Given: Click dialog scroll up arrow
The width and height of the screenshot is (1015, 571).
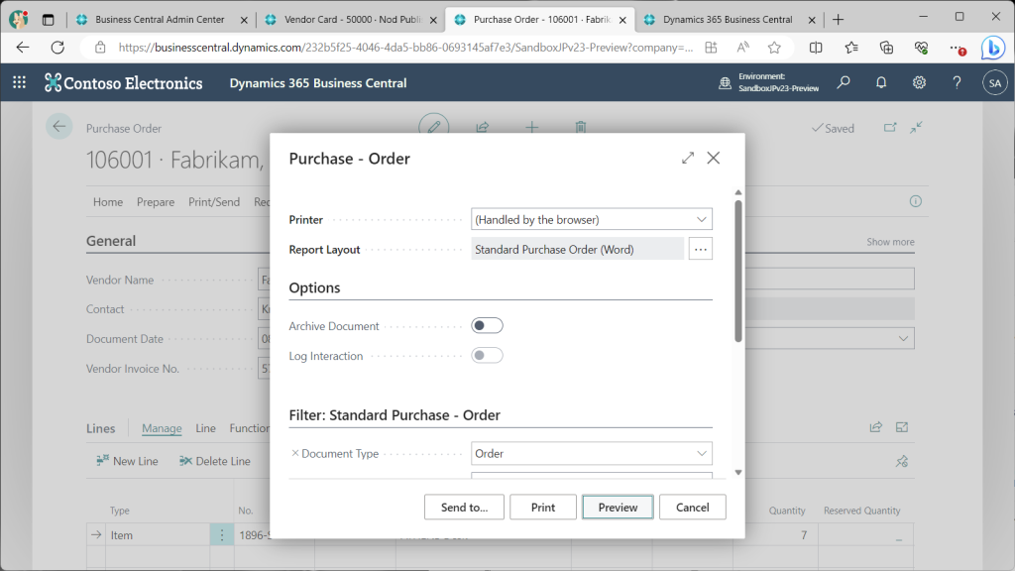Looking at the screenshot, I should click(x=737, y=192).
